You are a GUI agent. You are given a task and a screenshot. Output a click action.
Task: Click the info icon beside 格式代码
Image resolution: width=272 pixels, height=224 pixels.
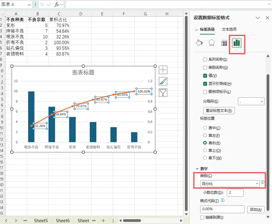223,201
